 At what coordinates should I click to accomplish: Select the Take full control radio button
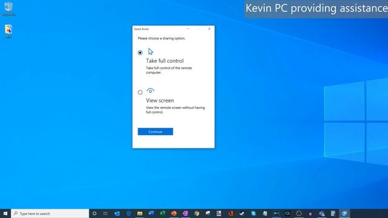click(x=140, y=53)
